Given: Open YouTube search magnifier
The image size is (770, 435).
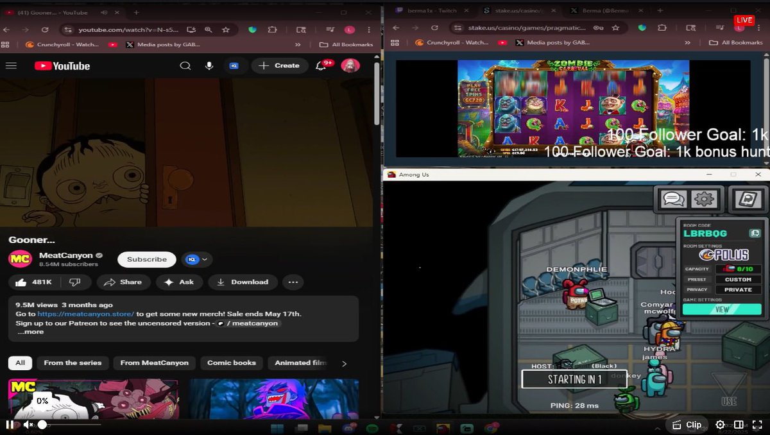Looking at the screenshot, I should click(x=185, y=65).
